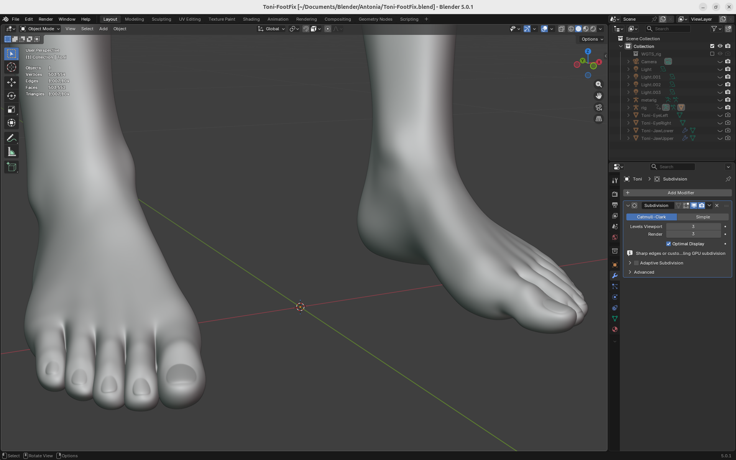
Task: Open the Tool properties tab
Action: click(615, 180)
